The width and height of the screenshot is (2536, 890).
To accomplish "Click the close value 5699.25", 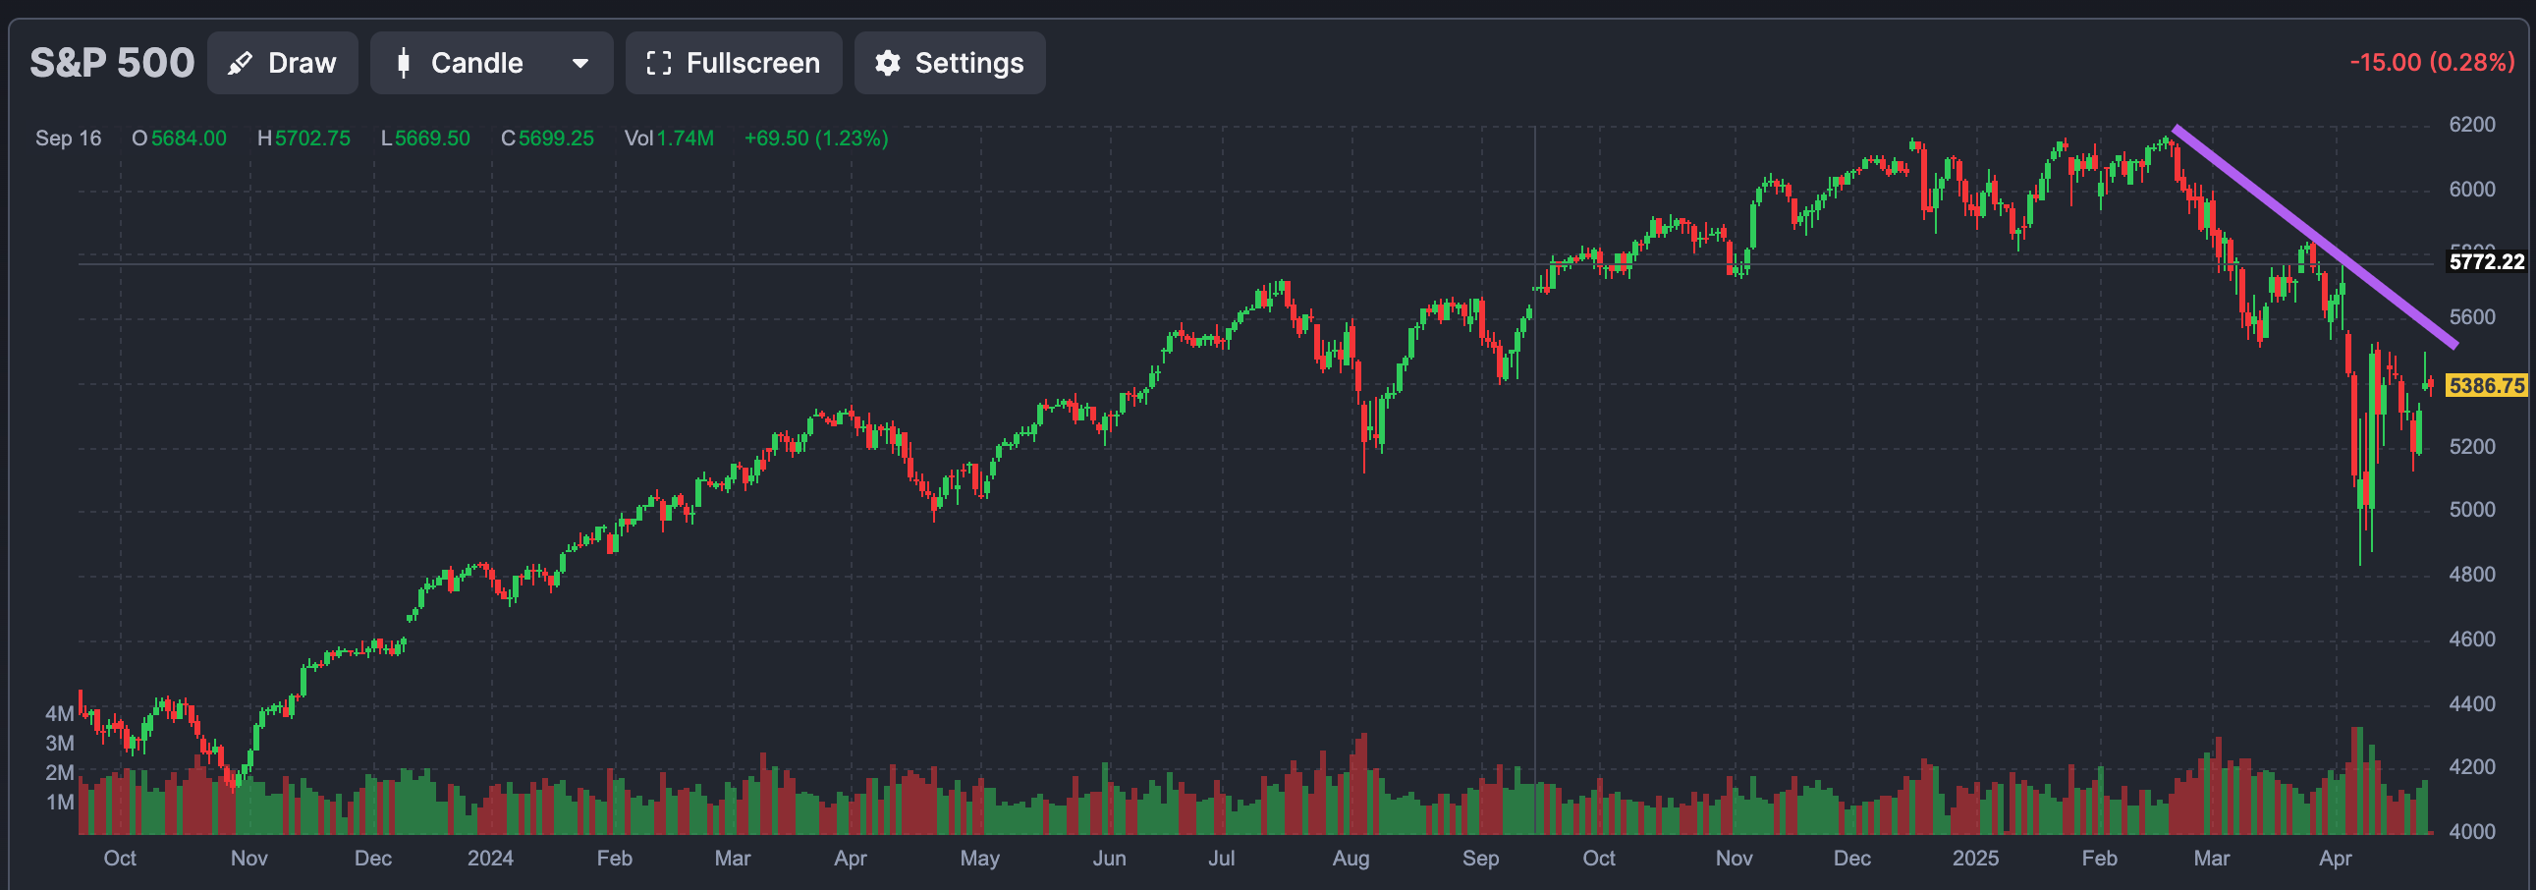I will (556, 139).
